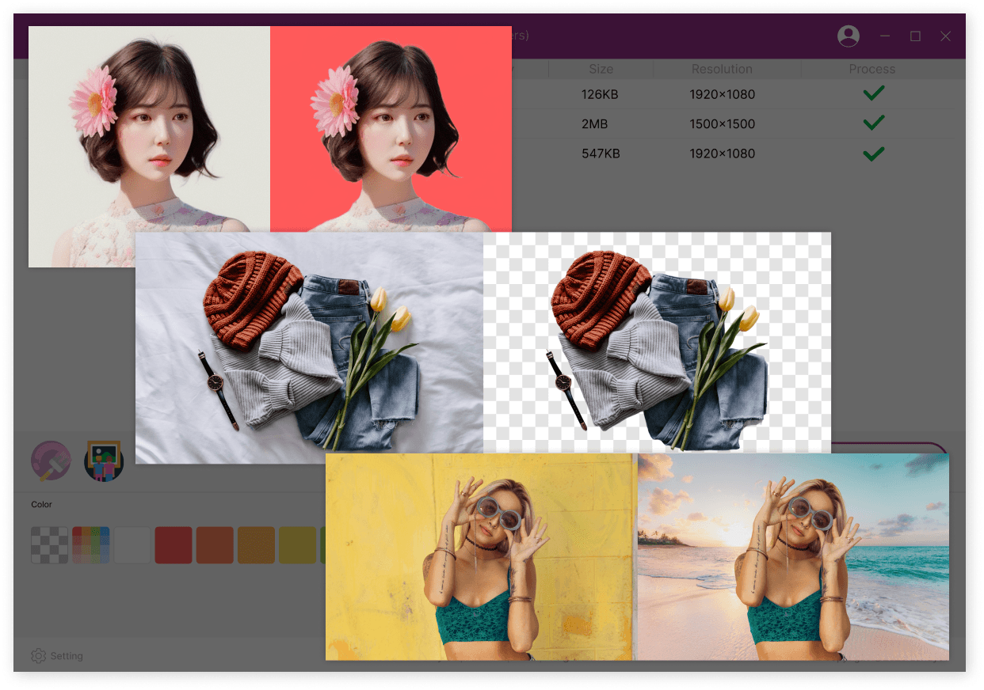The image size is (984, 690).
Task: Click the Size column header
Action: tap(601, 70)
